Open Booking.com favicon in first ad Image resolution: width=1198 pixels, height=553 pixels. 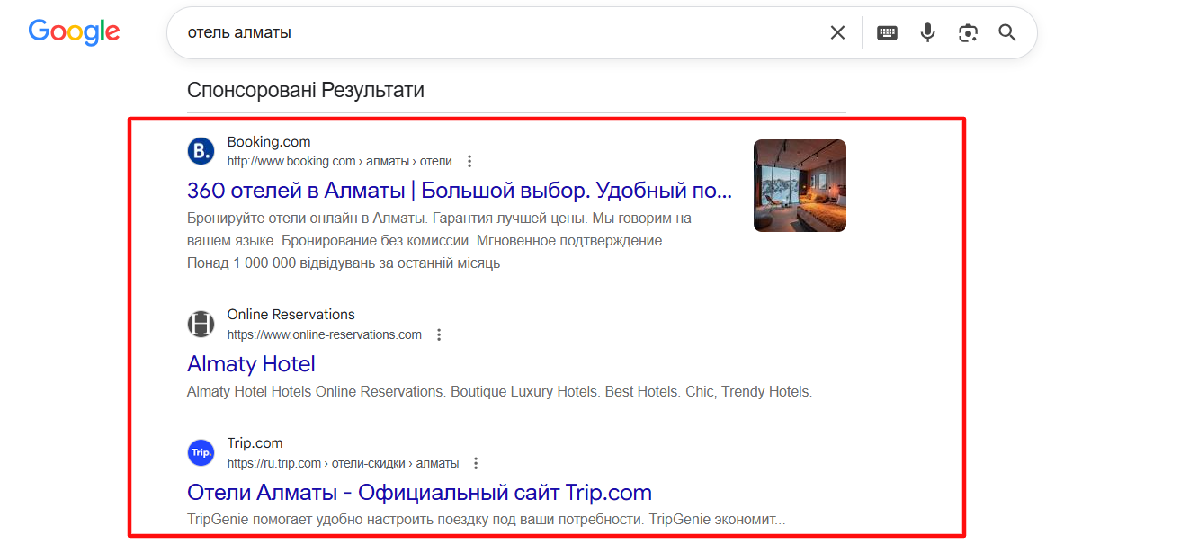click(x=201, y=151)
